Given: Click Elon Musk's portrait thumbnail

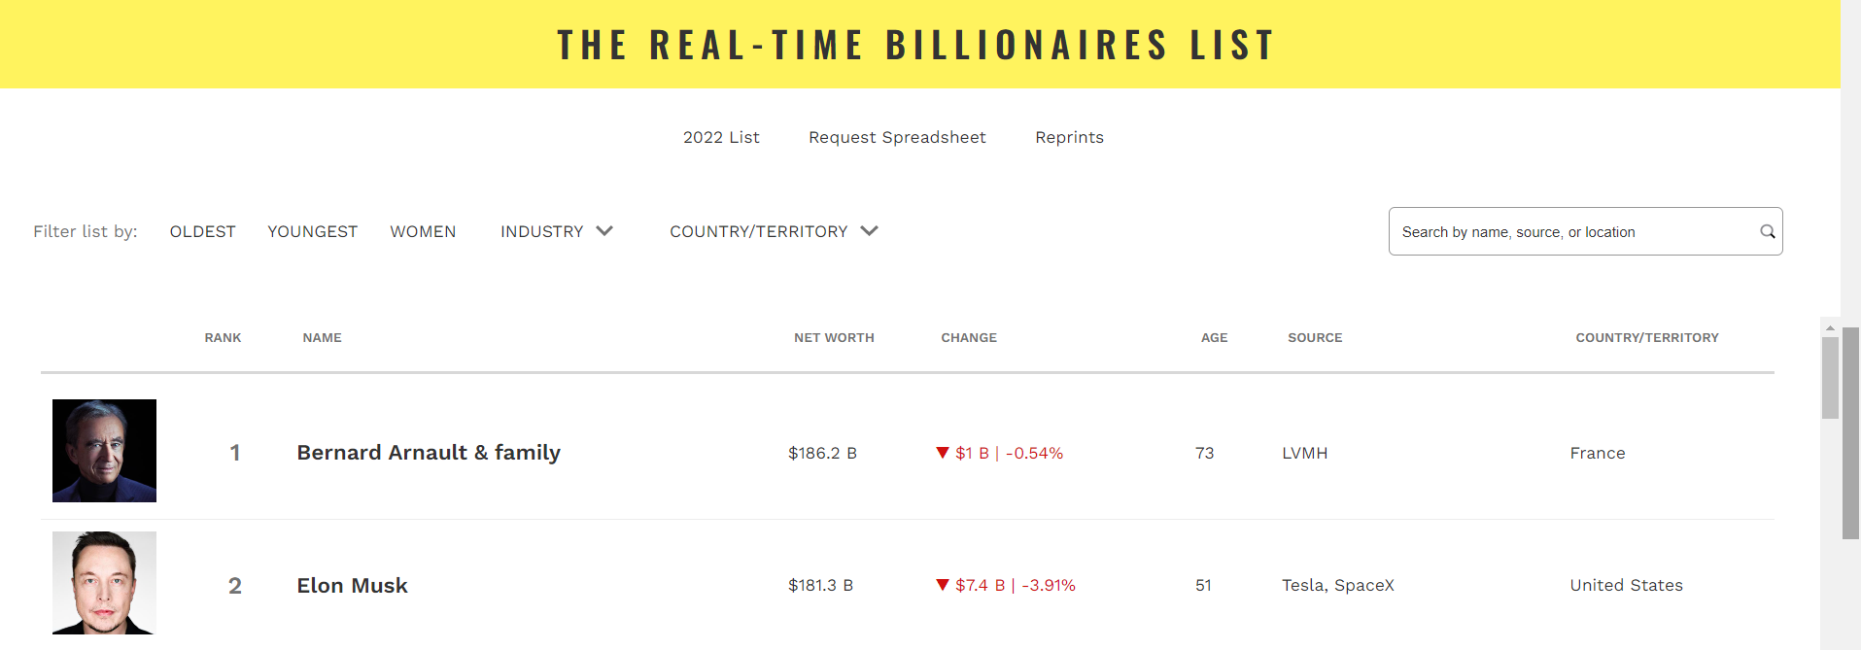Looking at the screenshot, I should (104, 583).
